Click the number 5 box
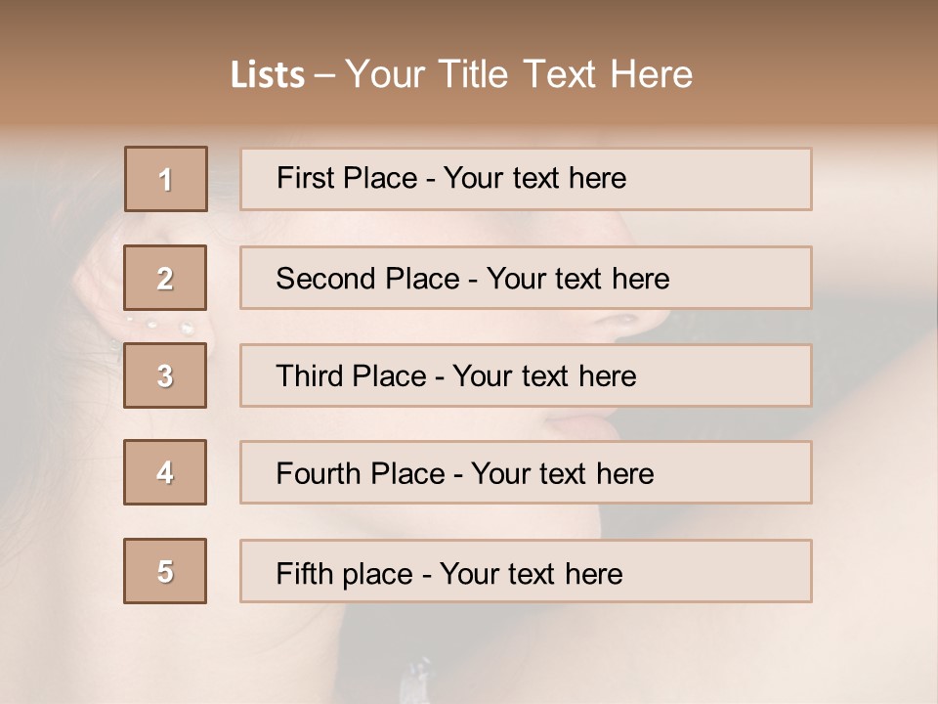938x704 pixels. (x=165, y=571)
